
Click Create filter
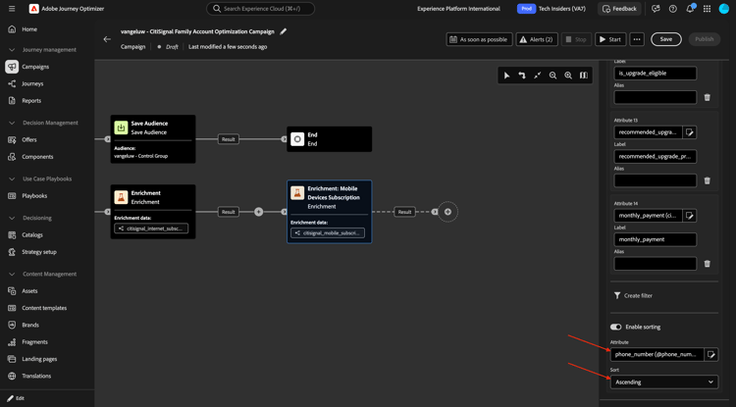click(x=633, y=296)
